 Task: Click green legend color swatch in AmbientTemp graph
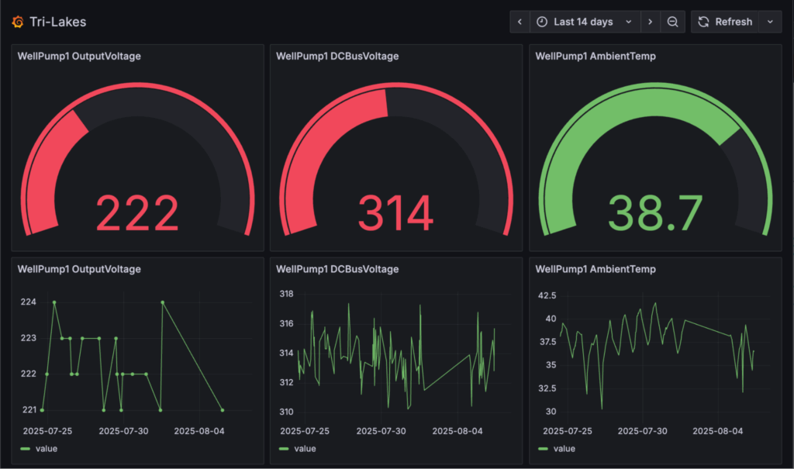pos(542,448)
